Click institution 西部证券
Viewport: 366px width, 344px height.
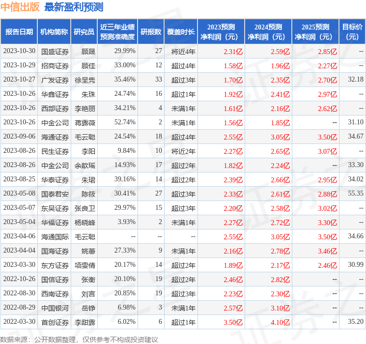coord(55,109)
